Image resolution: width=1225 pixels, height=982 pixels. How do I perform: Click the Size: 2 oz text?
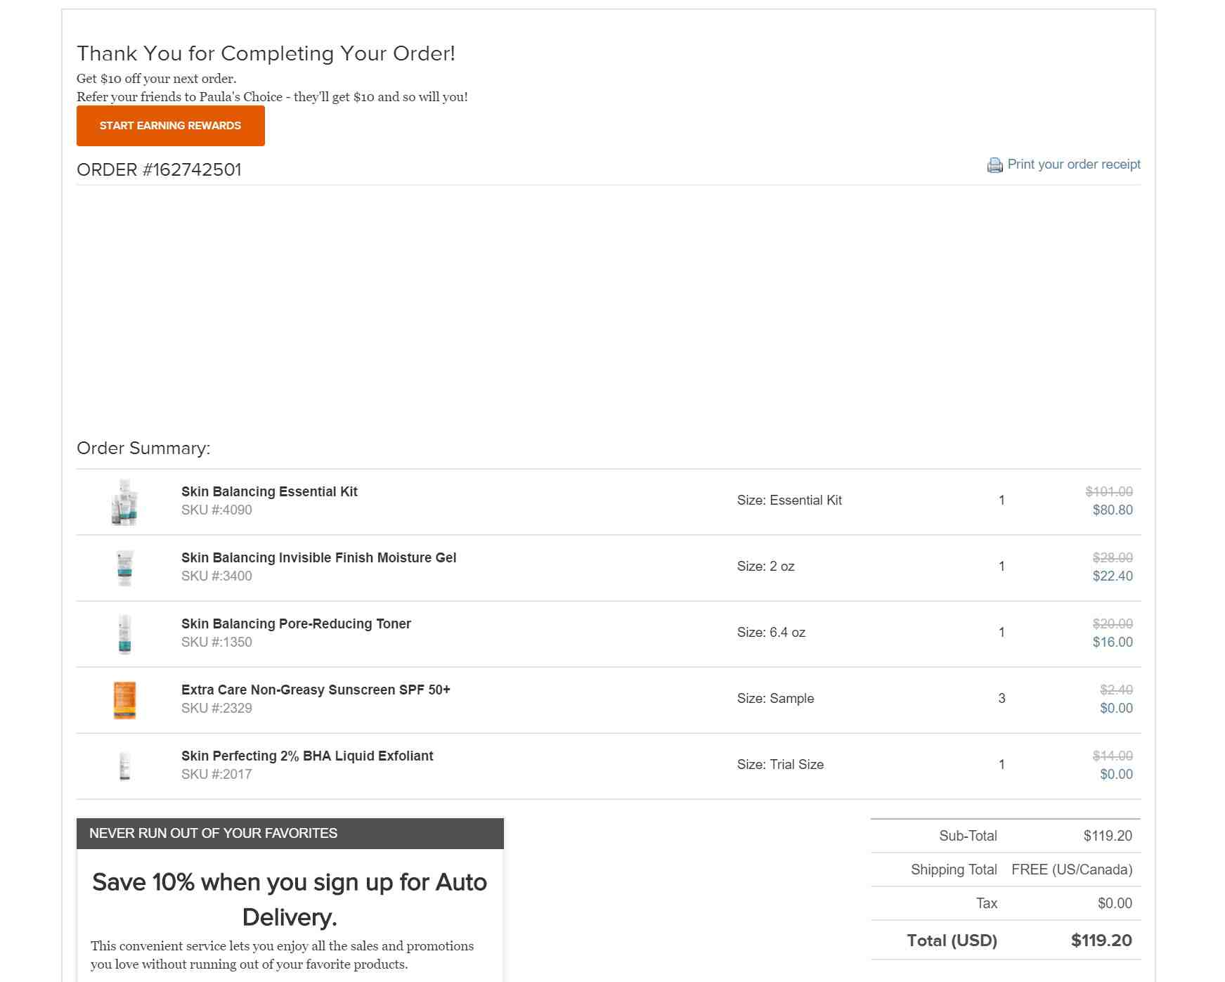tap(766, 567)
